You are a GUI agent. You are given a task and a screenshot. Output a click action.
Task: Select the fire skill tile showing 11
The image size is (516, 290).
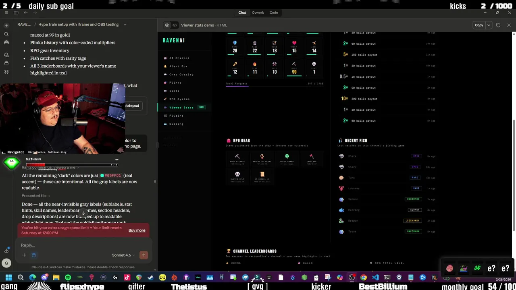click(254, 68)
